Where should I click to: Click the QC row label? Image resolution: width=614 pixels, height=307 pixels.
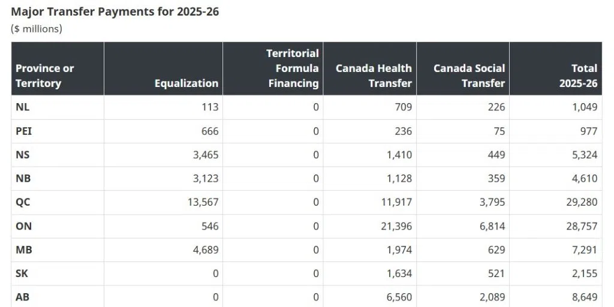point(23,202)
